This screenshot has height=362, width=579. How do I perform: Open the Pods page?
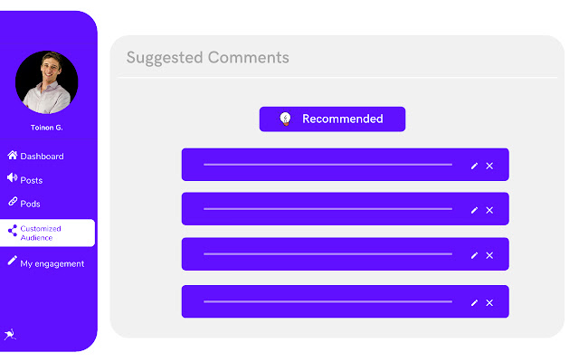click(x=30, y=204)
